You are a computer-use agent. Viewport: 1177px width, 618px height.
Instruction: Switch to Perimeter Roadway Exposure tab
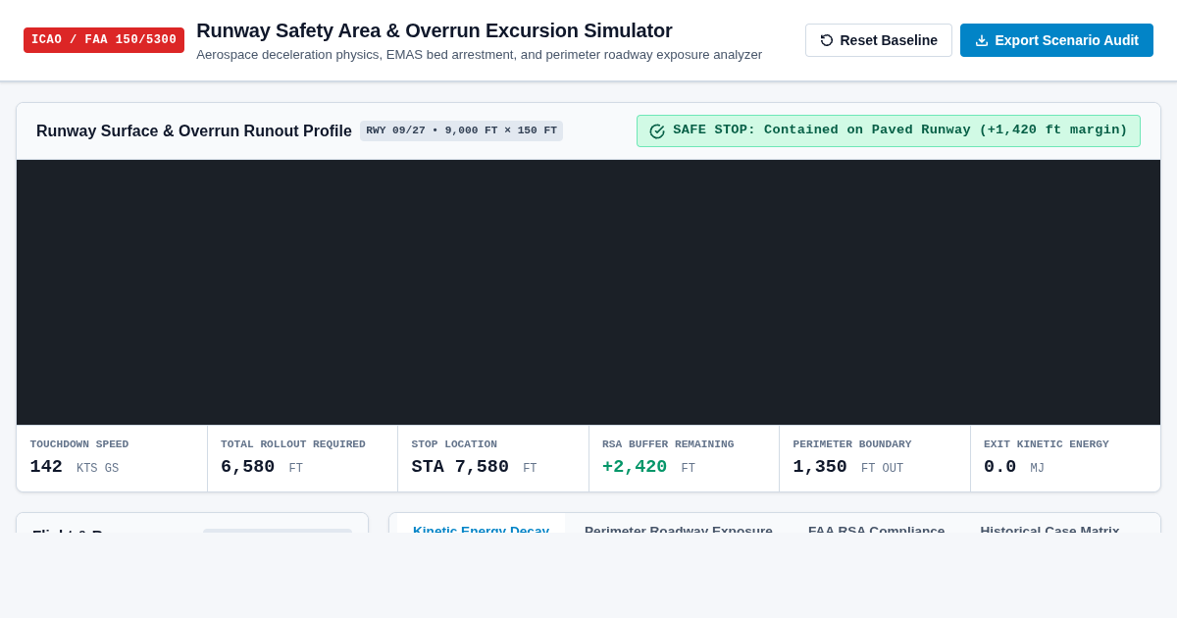(679, 525)
